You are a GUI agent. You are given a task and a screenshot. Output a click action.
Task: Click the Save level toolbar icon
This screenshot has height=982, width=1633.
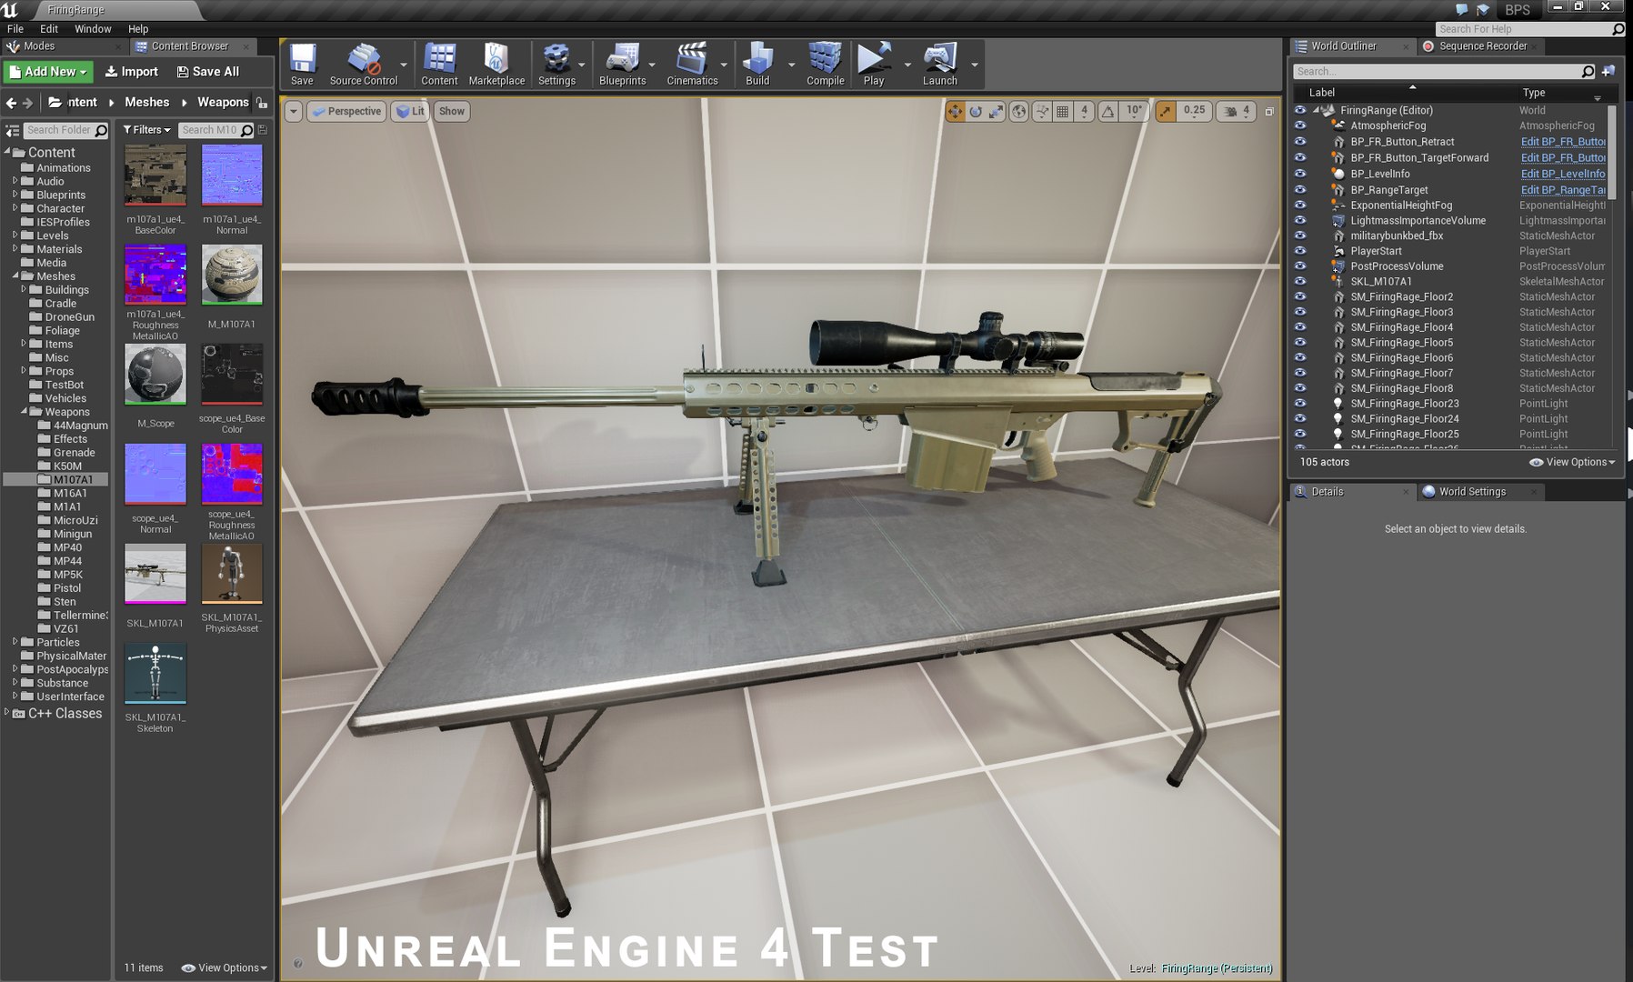(x=302, y=64)
